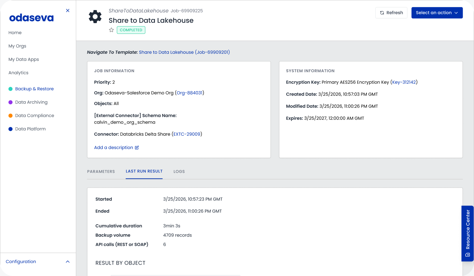Viewport: 474px width, 276px height.
Task: Click the teal Backup & Restore dot
Action: 10,89
